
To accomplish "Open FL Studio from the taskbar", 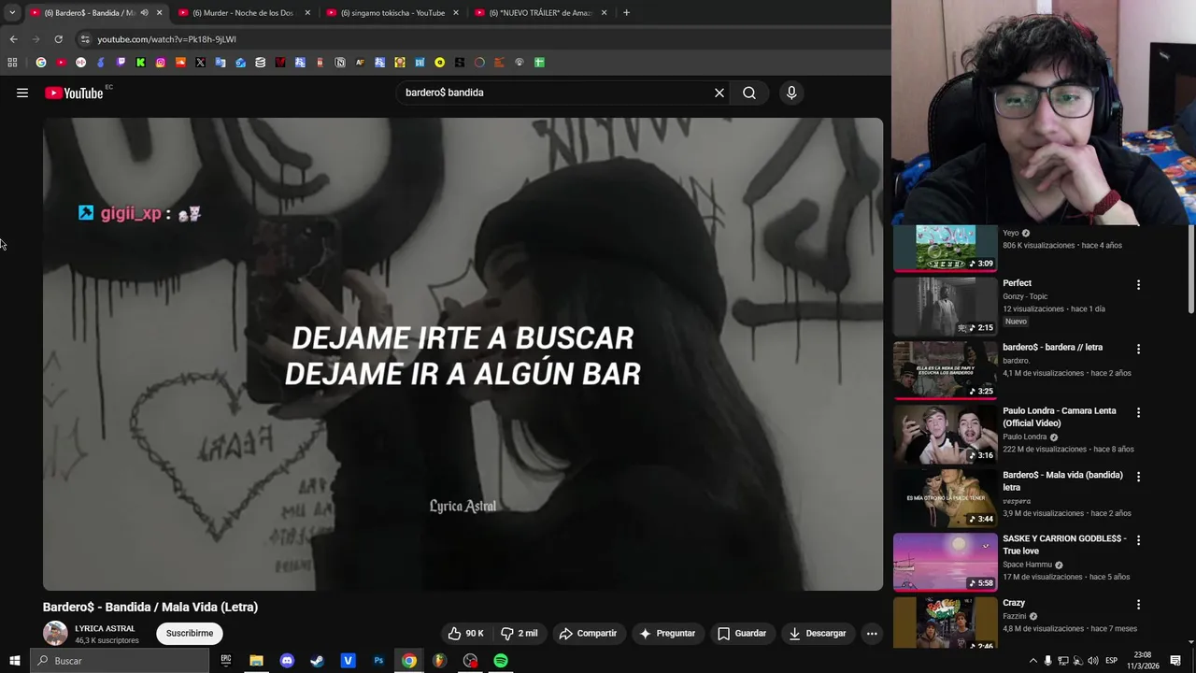I will [439, 661].
